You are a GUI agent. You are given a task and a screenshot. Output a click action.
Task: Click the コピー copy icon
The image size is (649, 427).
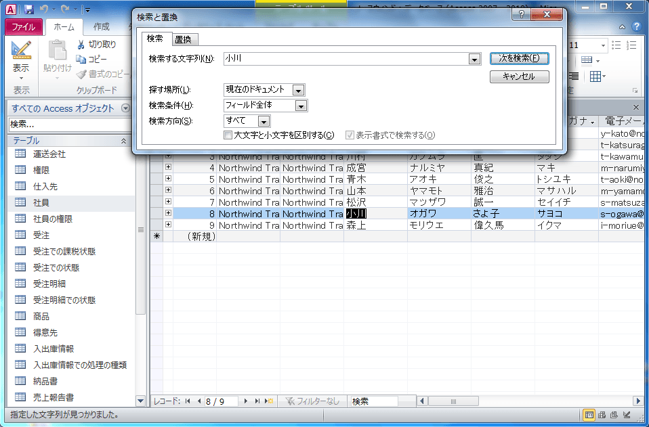coord(81,60)
